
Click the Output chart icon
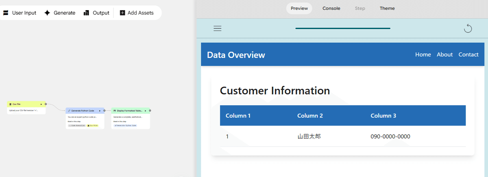pos(86,13)
